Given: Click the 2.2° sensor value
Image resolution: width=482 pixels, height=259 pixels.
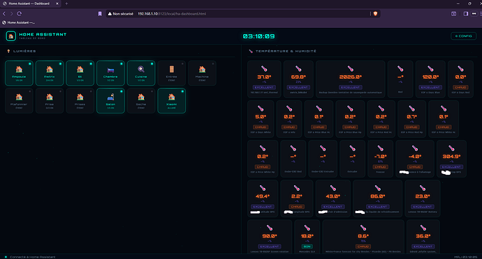Looking at the screenshot, I should [297, 196].
